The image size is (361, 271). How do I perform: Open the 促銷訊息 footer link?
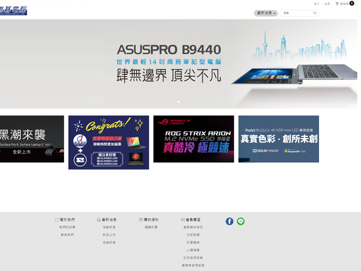click(109, 243)
